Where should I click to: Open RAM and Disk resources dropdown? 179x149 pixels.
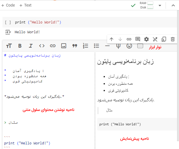pyautogui.click(x=160, y=5)
